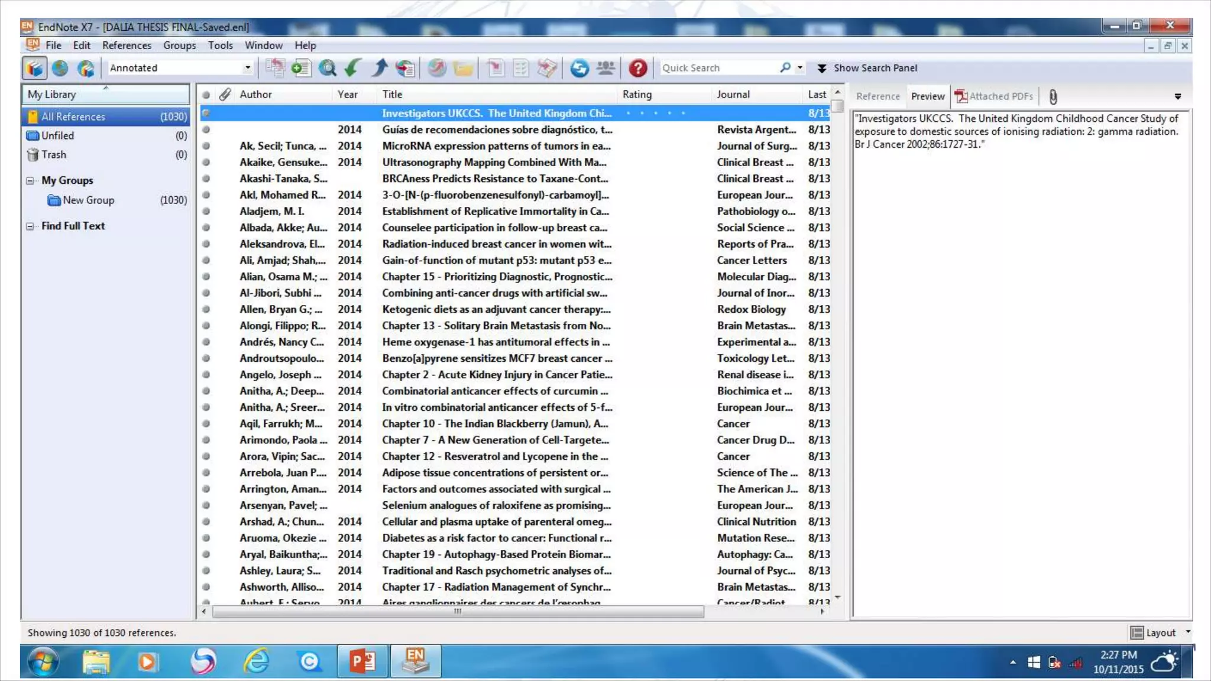Click the reference list vertical scrollbar thumb
Screen dimensions: 1211x681
click(837, 106)
